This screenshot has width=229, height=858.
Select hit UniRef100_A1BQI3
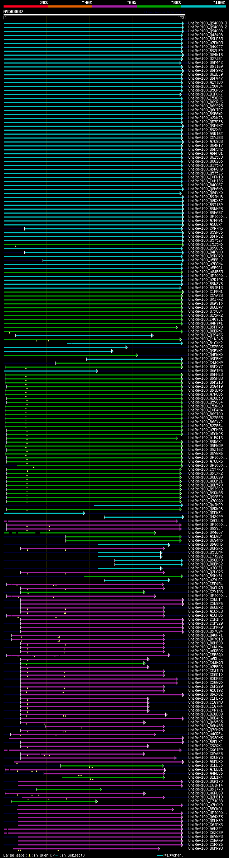tap(205, 438)
